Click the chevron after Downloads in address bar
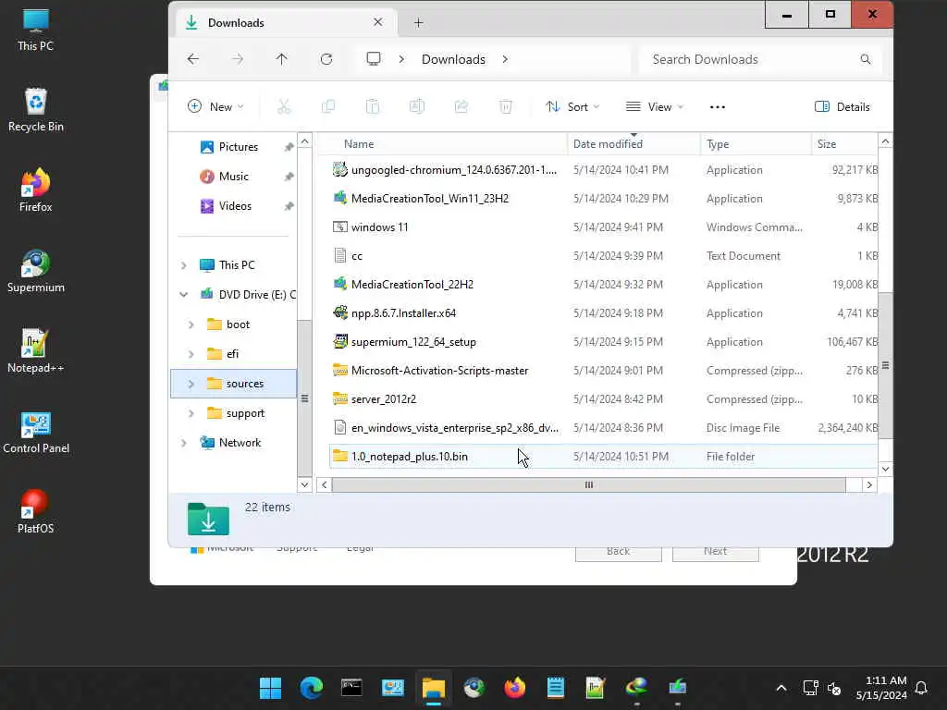Viewport: 947px width, 710px height. pos(505,59)
